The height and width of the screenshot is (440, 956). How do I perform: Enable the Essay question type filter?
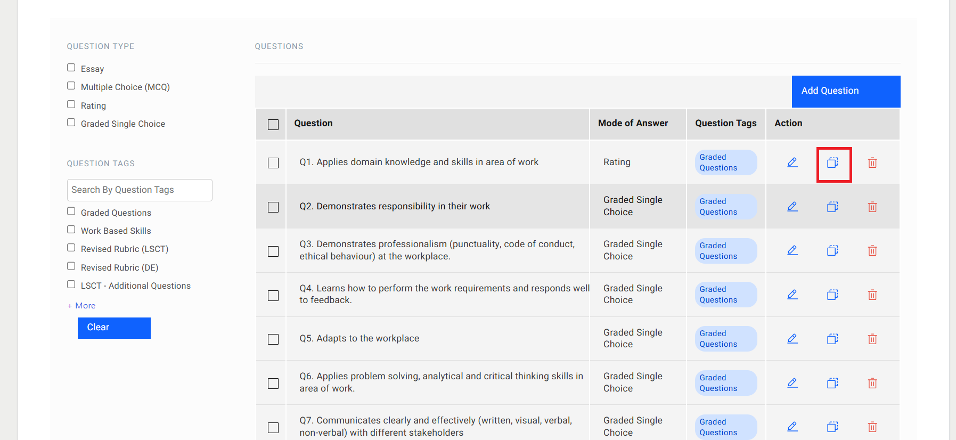71,68
